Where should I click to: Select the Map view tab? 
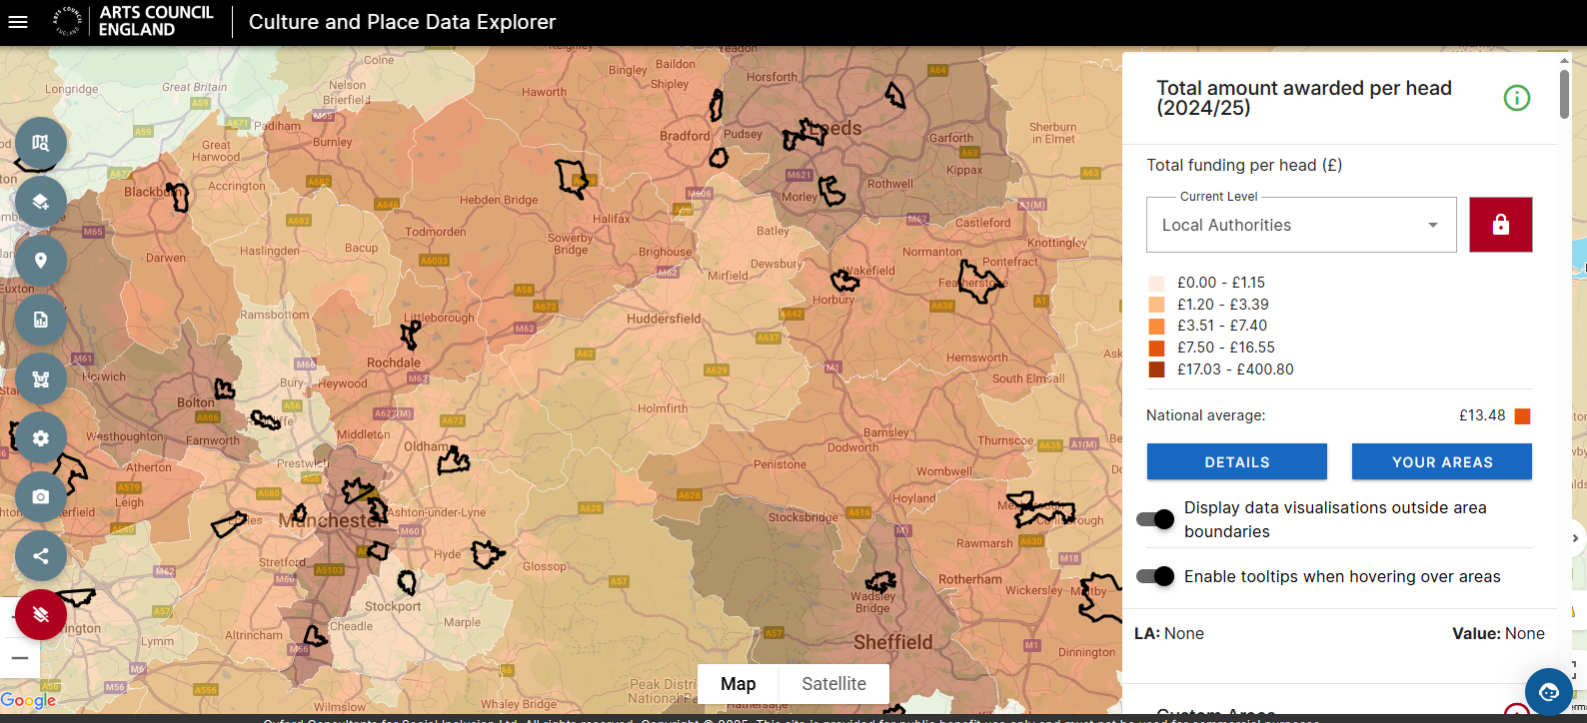coord(738,684)
